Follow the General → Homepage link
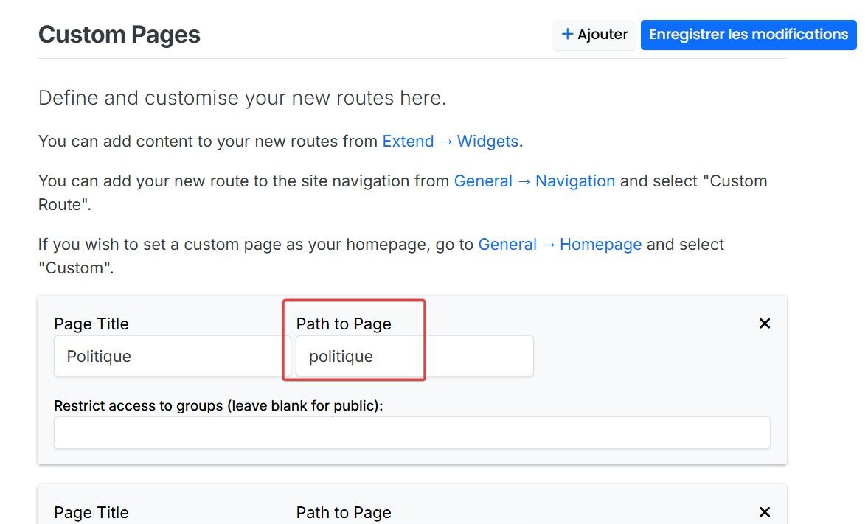868x524 pixels. (x=560, y=245)
